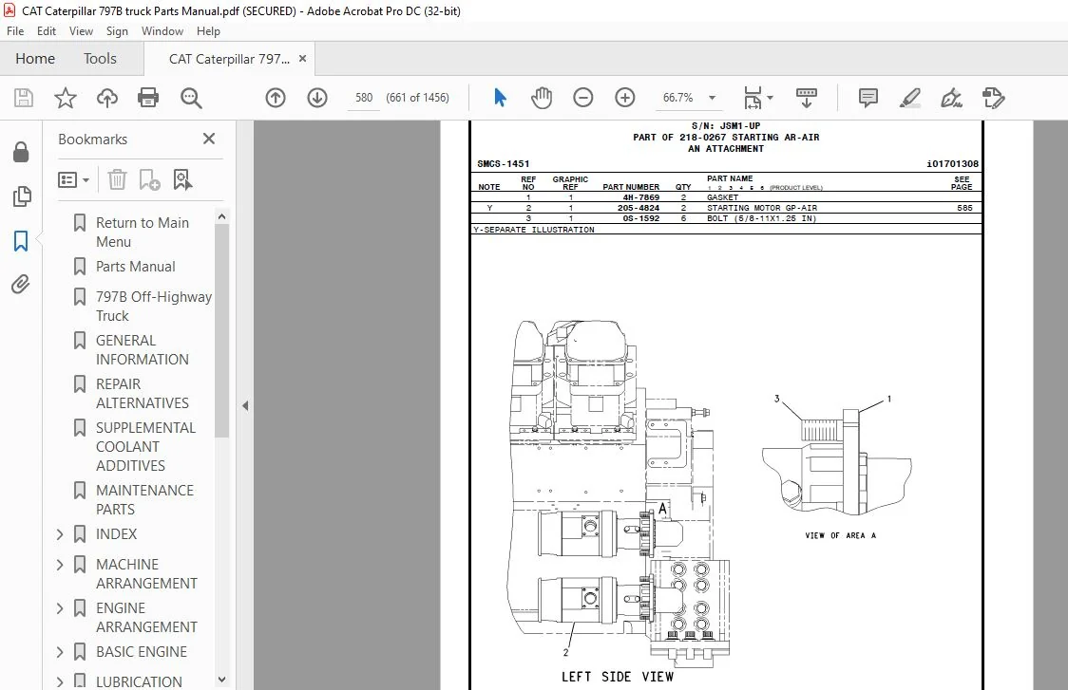Zoom out with the minus circle
Screen dimensions: 1068x690
click(x=583, y=98)
